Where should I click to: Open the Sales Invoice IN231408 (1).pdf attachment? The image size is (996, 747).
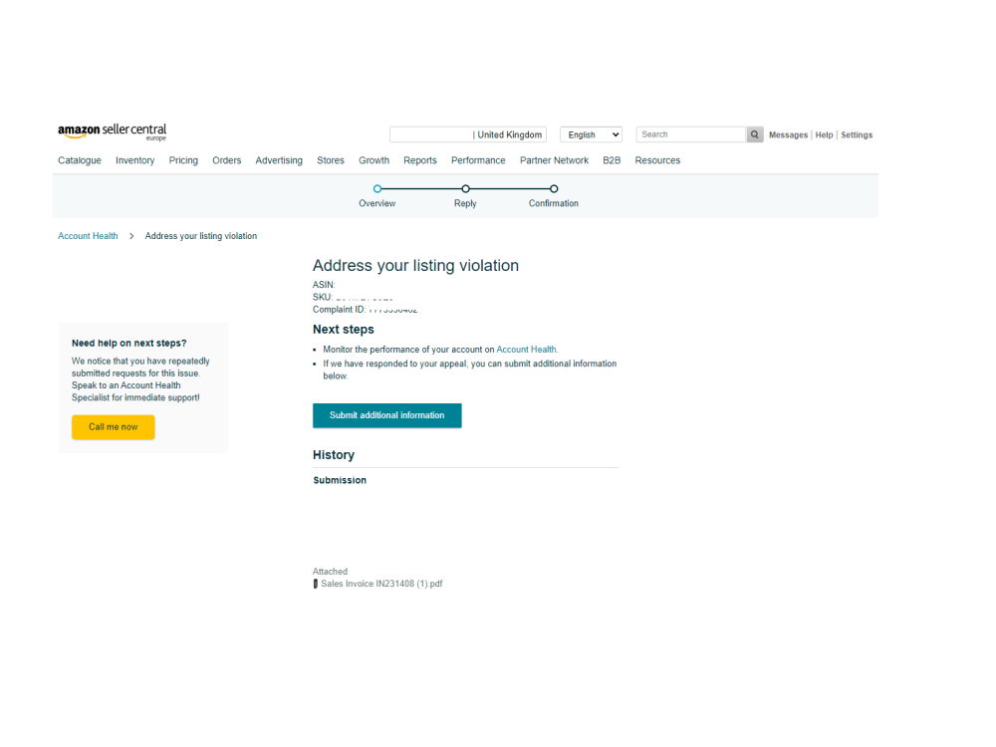point(381,584)
